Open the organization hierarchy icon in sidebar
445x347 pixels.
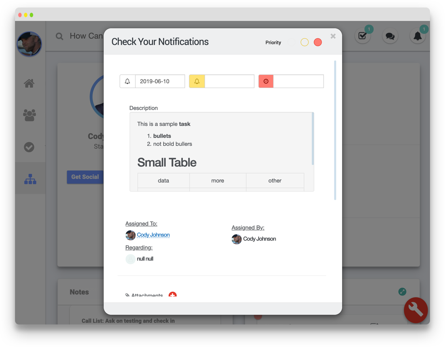[x=30, y=179]
